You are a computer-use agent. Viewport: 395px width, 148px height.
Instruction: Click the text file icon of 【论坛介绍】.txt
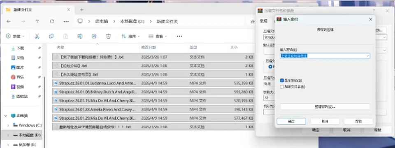pyautogui.click(x=56, y=66)
